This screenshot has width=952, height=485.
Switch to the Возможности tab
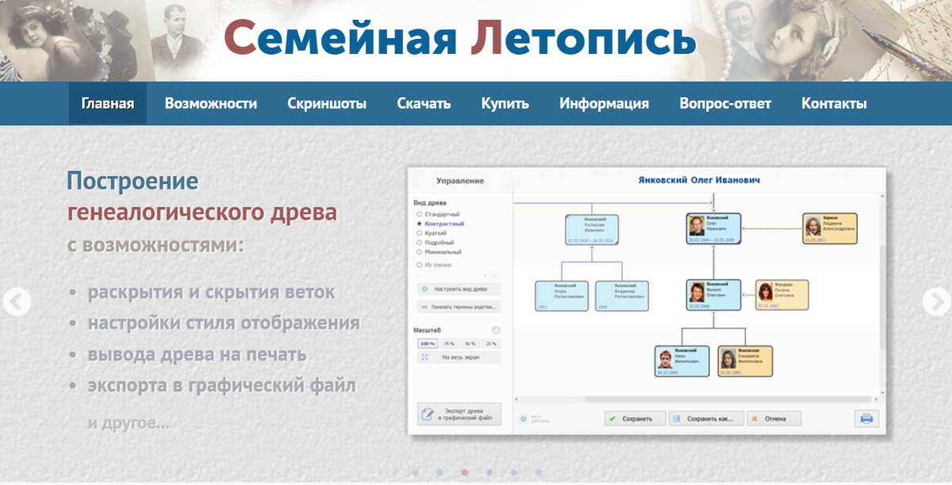tap(210, 103)
